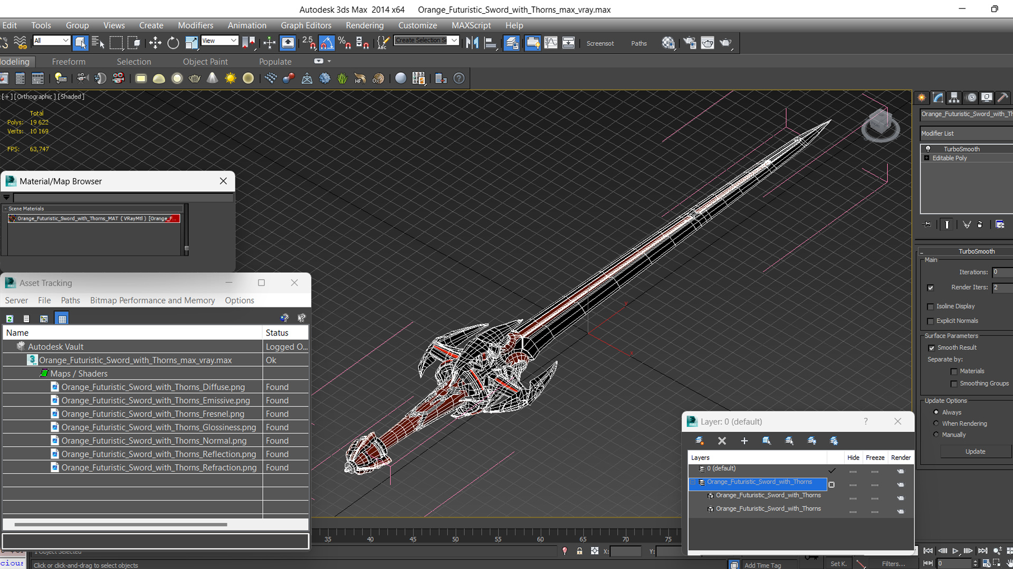Toggle TurboSmooth modifier lightbulb
Viewport: 1013px width, 569px height.
pos(928,149)
